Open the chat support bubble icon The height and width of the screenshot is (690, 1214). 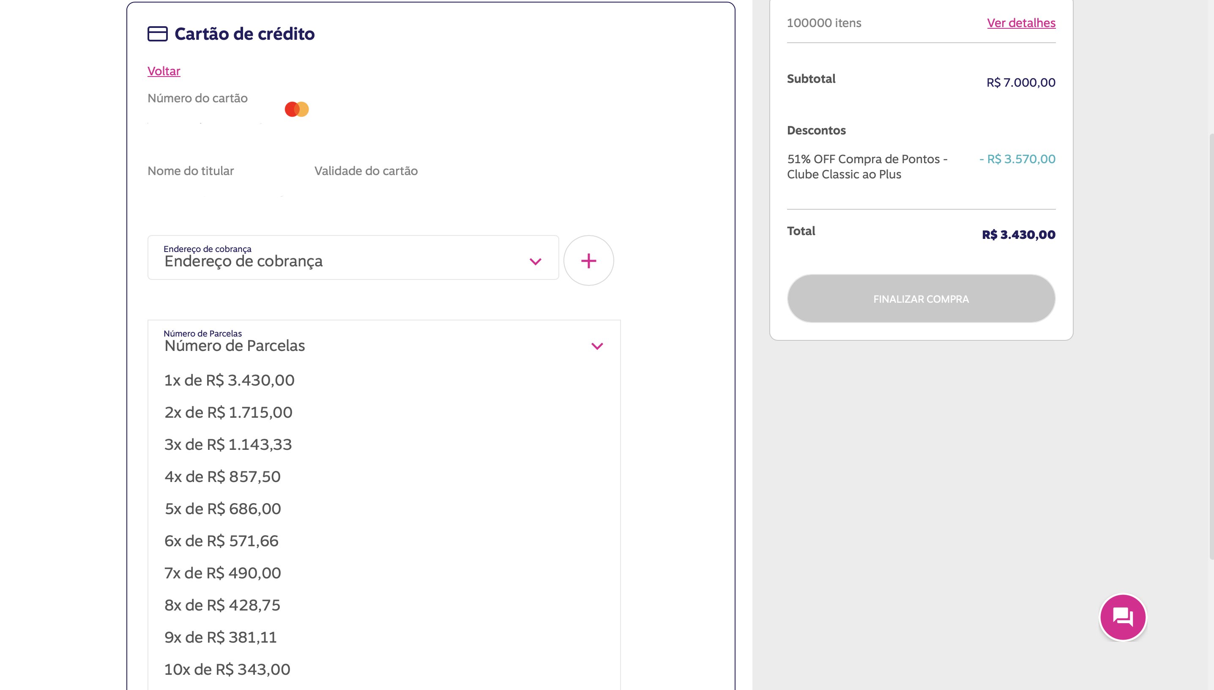1123,617
